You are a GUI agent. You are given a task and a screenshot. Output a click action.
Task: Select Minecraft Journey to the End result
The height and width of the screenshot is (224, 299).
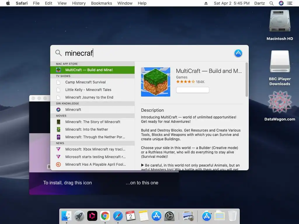pos(92,97)
